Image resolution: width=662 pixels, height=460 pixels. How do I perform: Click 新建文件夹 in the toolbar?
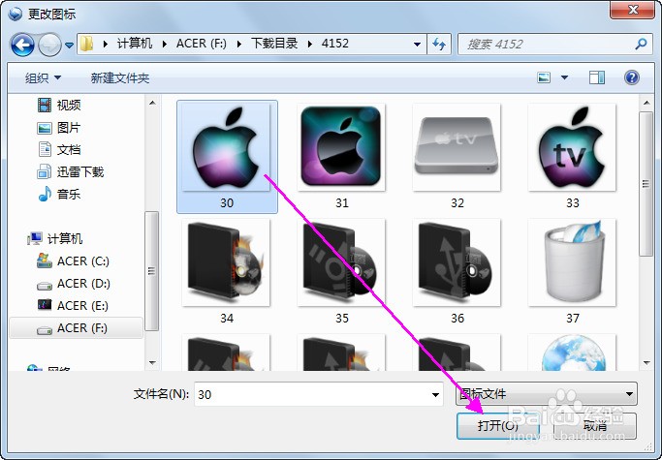[x=120, y=78]
